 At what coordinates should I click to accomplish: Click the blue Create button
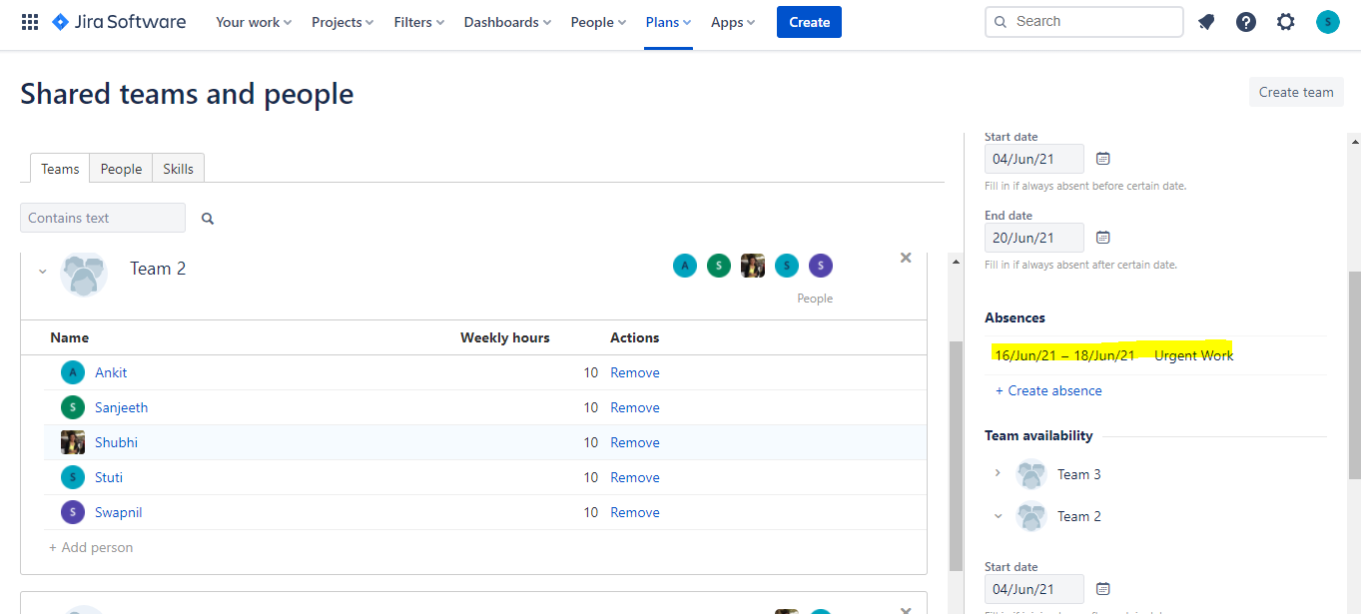click(x=809, y=22)
